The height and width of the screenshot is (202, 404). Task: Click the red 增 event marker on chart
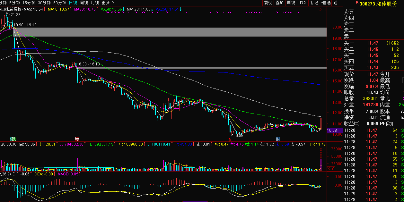(x=77, y=139)
